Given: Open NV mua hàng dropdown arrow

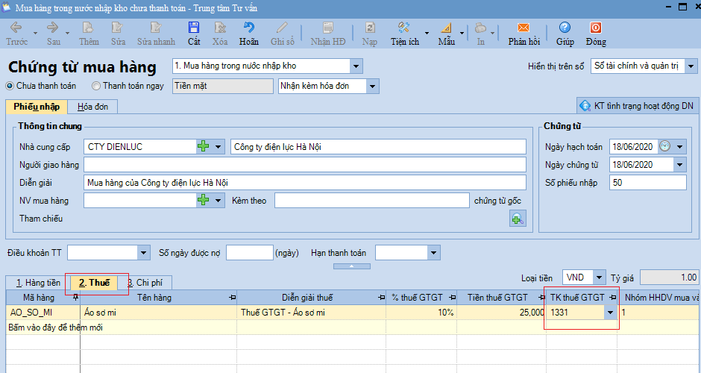Looking at the screenshot, I should [x=219, y=201].
